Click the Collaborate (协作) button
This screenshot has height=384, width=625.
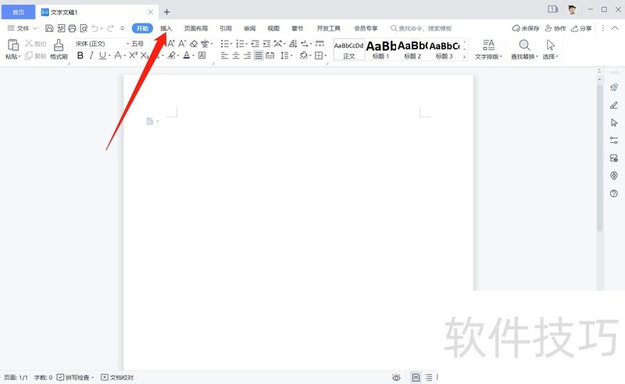click(555, 28)
